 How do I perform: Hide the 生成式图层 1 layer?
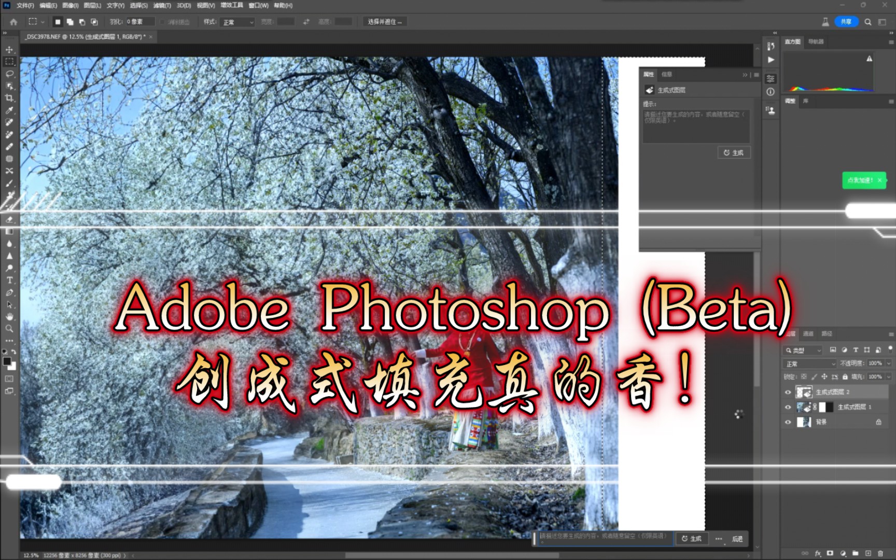788,407
